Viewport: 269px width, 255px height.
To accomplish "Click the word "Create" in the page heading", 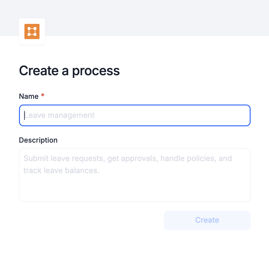I will (x=39, y=71).
